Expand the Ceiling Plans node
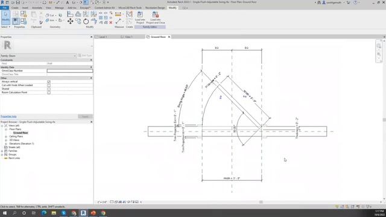Screen dimensions: 386x217 6,136
